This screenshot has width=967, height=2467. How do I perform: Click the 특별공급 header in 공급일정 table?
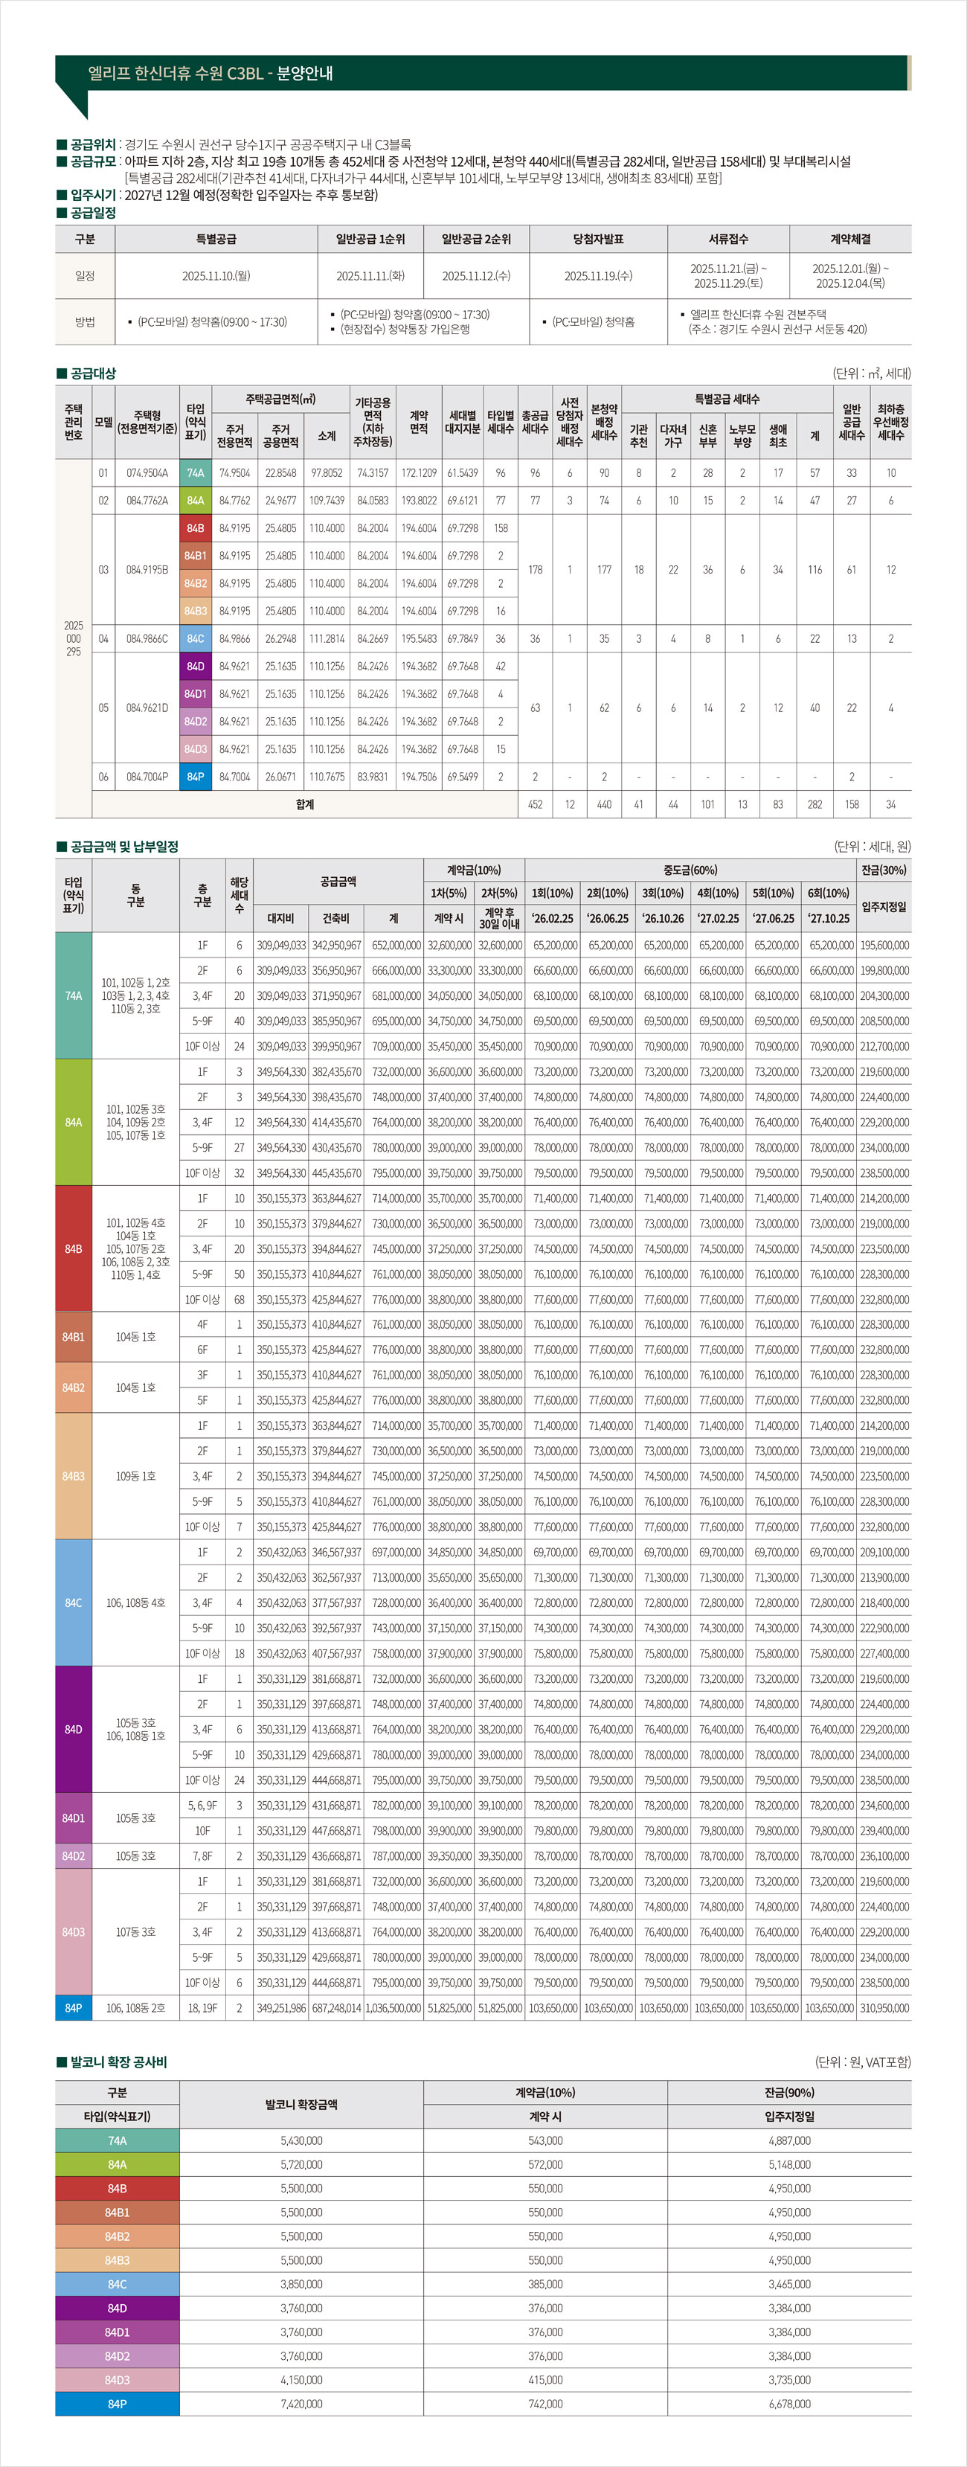216,240
